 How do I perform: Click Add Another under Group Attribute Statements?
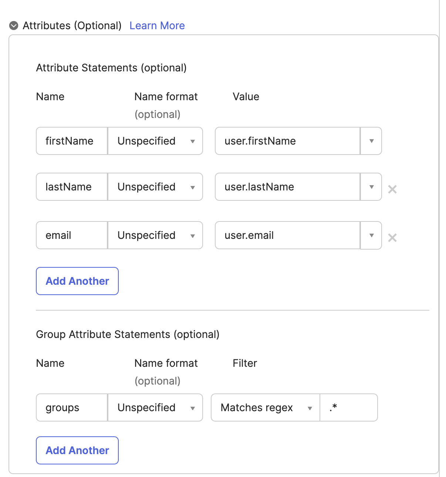click(x=77, y=450)
